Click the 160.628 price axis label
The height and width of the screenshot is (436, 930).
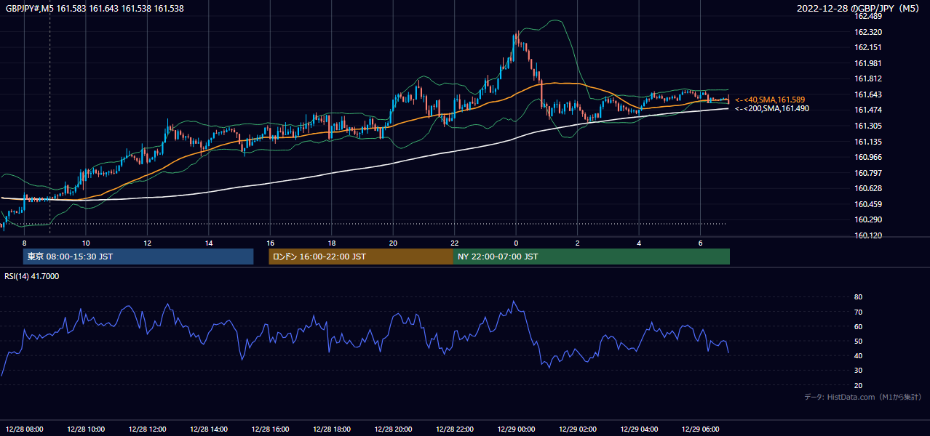(868, 188)
